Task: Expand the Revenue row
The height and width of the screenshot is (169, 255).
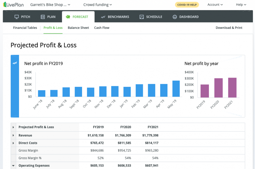Action: point(13,135)
